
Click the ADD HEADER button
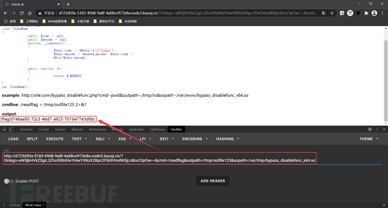click(213, 181)
